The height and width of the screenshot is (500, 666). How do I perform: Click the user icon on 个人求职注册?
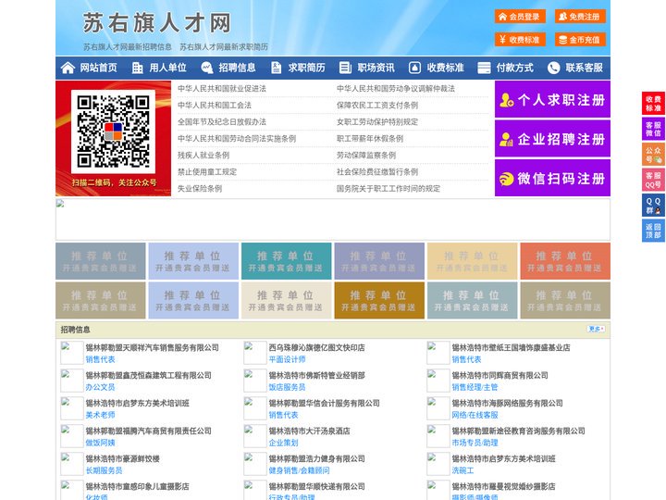[x=506, y=100]
